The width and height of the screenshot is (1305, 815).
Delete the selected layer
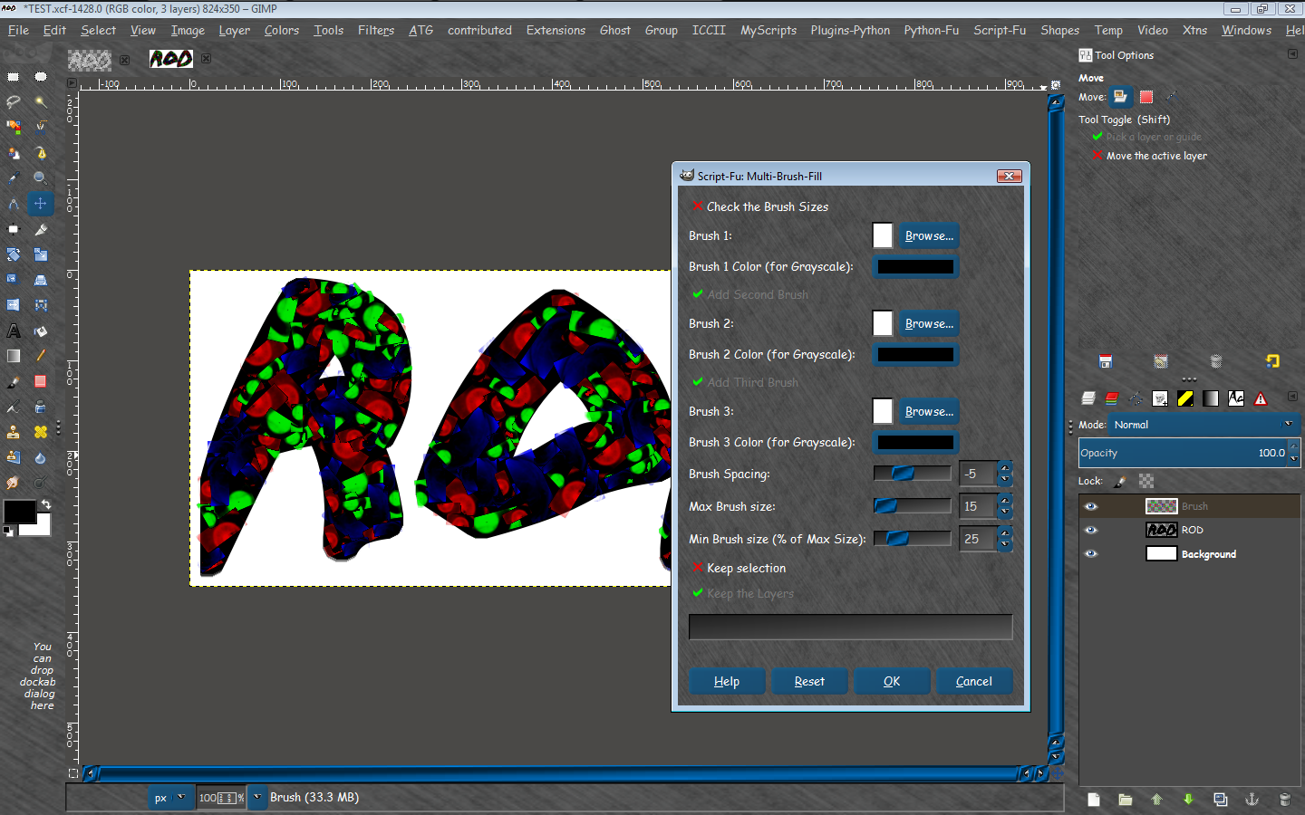coord(1284,800)
